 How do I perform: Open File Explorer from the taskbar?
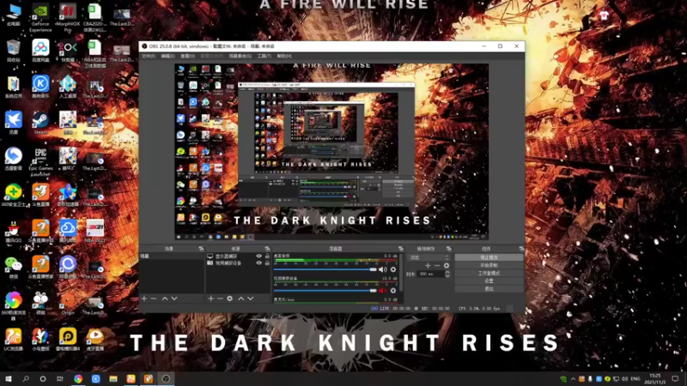click(113, 379)
